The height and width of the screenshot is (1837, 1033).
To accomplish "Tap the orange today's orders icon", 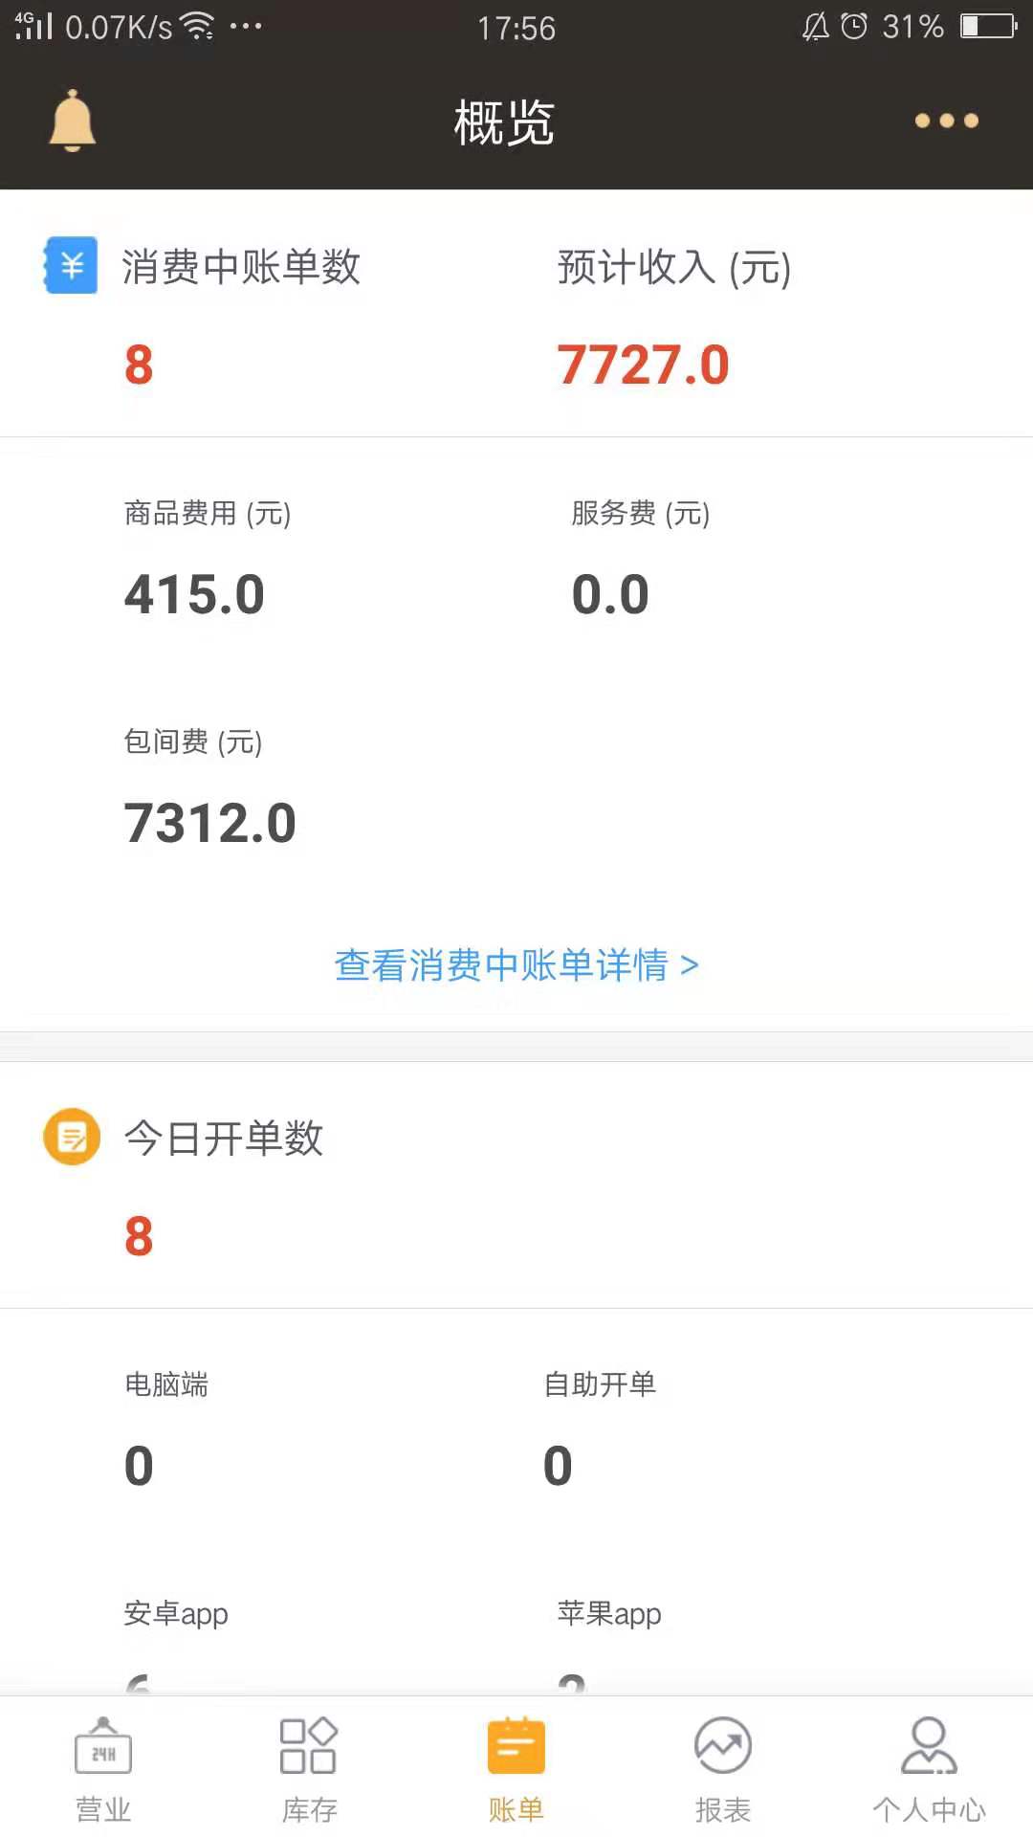I will point(72,1137).
